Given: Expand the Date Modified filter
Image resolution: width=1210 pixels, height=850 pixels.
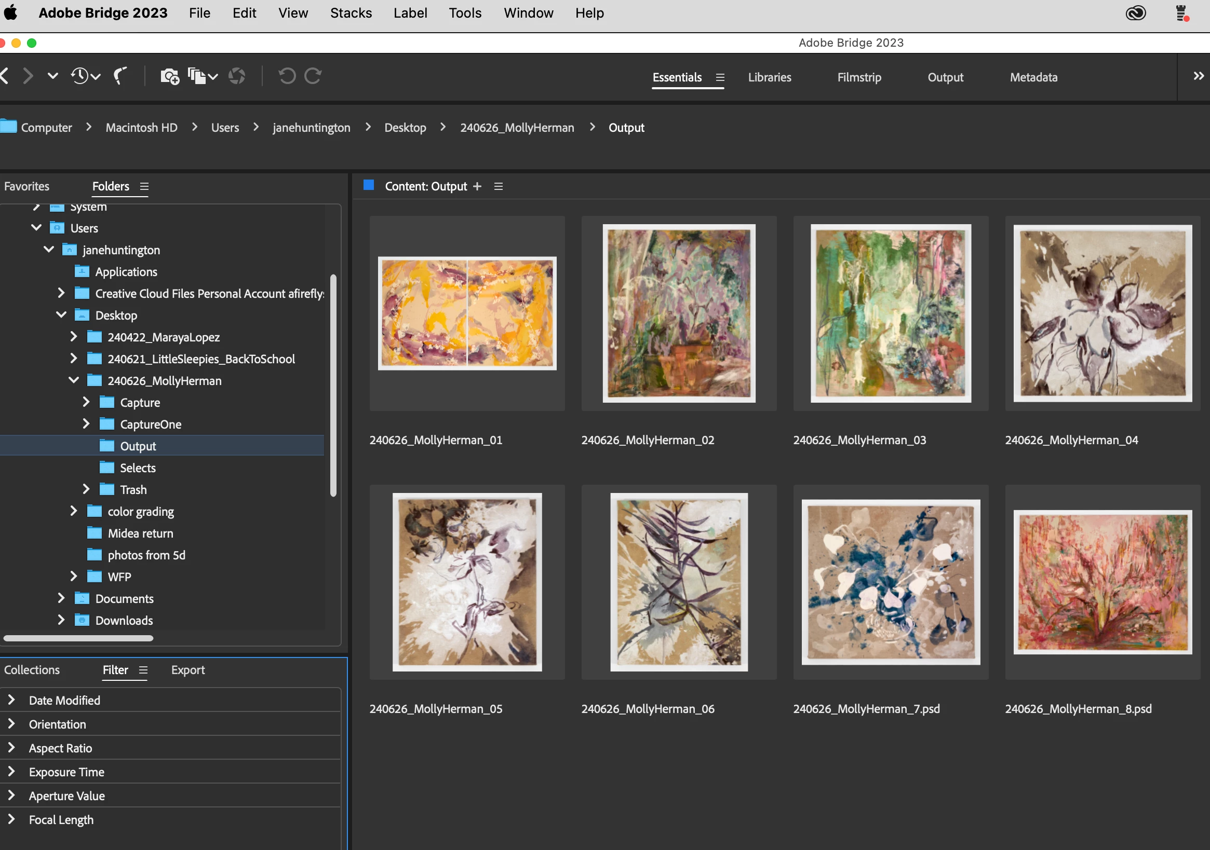Looking at the screenshot, I should [x=11, y=700].
